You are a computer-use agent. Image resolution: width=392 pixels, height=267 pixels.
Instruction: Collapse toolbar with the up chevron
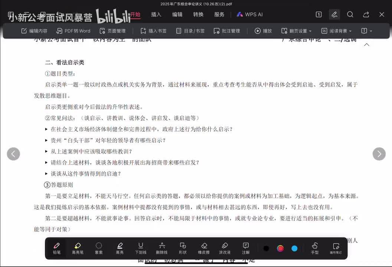pos(367,45)
